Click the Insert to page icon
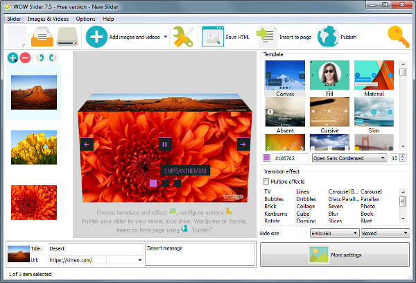Image resolution: width=416 pixels, height=283 pixels. point(266,37)
